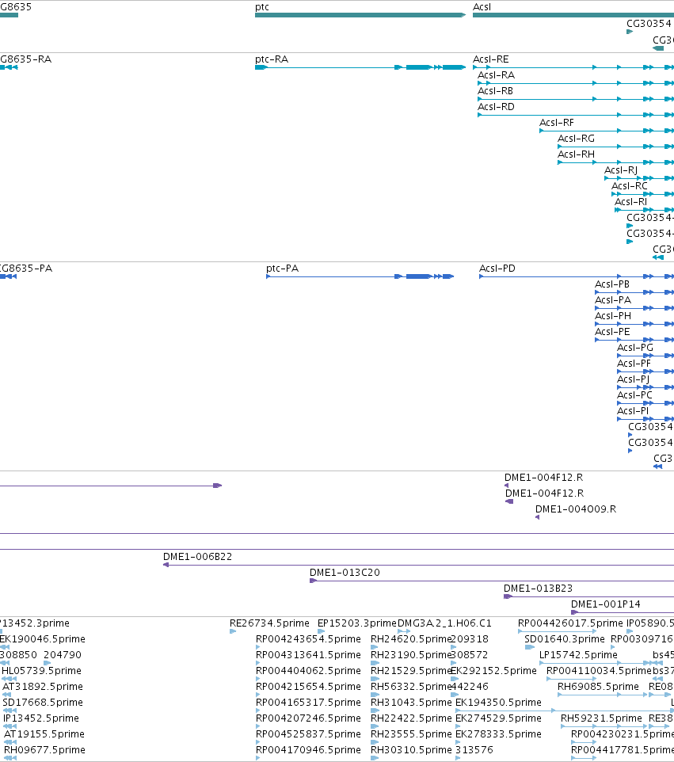This screenshot has height=762, width=674.
Task: Select the ptc-PA protein label
Action: [282, 269]
